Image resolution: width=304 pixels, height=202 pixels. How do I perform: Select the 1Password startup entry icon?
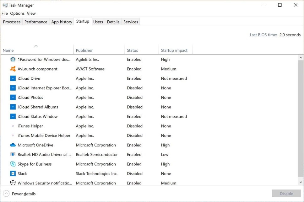coord(13,60)
